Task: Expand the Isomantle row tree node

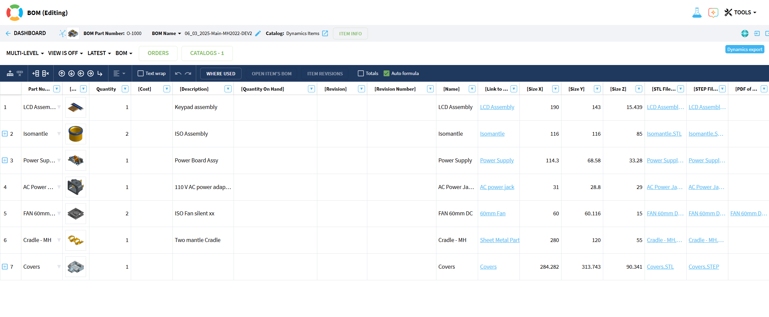Action: pos(5,134)
